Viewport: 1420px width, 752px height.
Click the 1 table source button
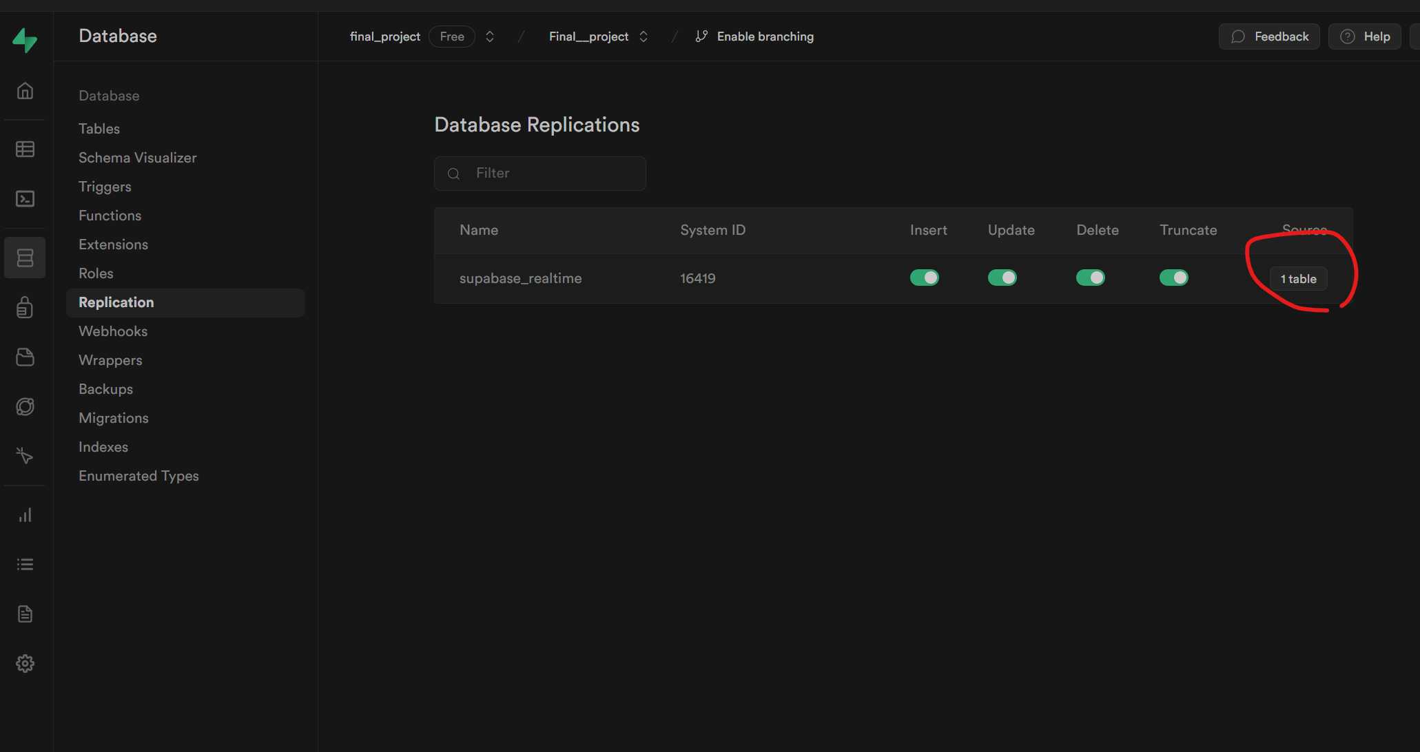tap(1298, 279)
